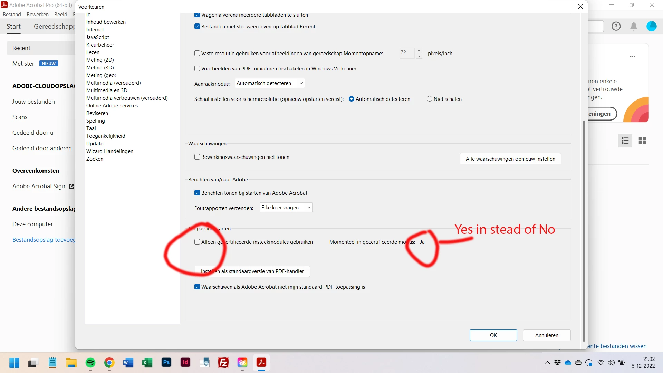This screenshot has width=663, height=373.
Task: Launch Photoshop from the taskbar
Action: pyautogui.click(x=166, y=362)
